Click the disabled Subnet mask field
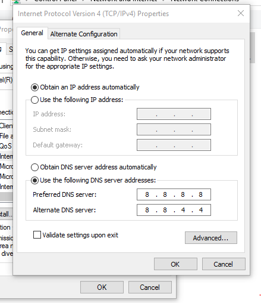Image resolution: width=261 pixels, height=303 pixels. click(x=174, y=129)
